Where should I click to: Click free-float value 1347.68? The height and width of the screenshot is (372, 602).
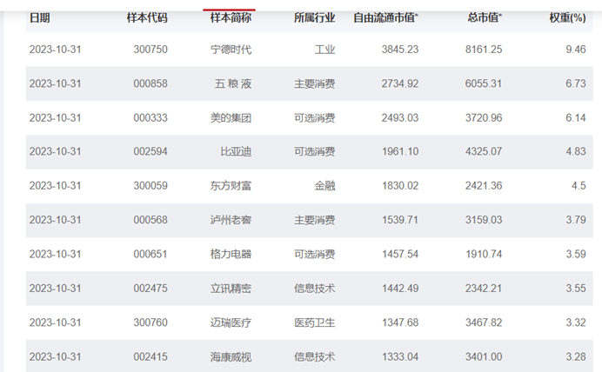pyautogui.click(x=400, y=322)
